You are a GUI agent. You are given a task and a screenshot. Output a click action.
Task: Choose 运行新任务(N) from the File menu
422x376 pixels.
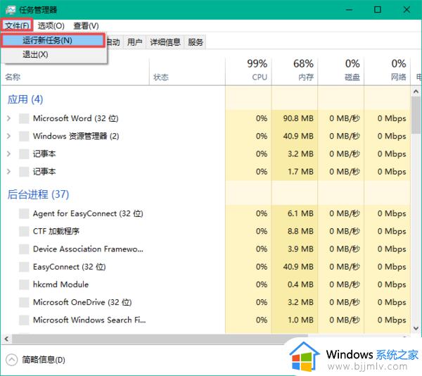53,40
